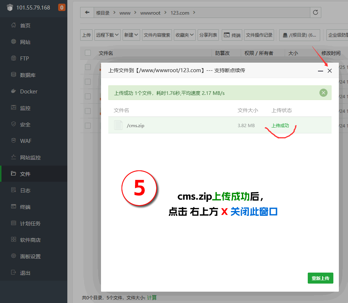348x303 pixels.
Task: Expand the 新建 dropdown
Action: pyautogui.click(x=131, y=35)
